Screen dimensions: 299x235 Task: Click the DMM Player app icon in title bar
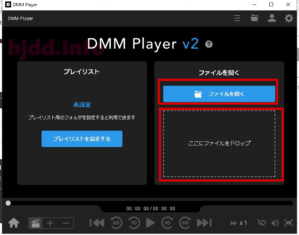8,4
